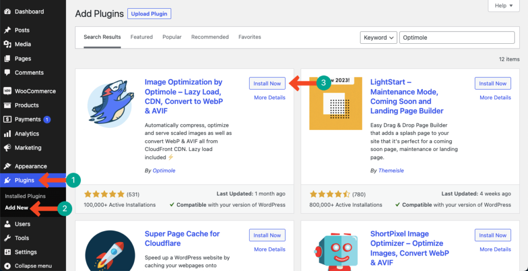Click 'Last Updated: 1 month ago' text
The image size is (528, 271).
251,194
